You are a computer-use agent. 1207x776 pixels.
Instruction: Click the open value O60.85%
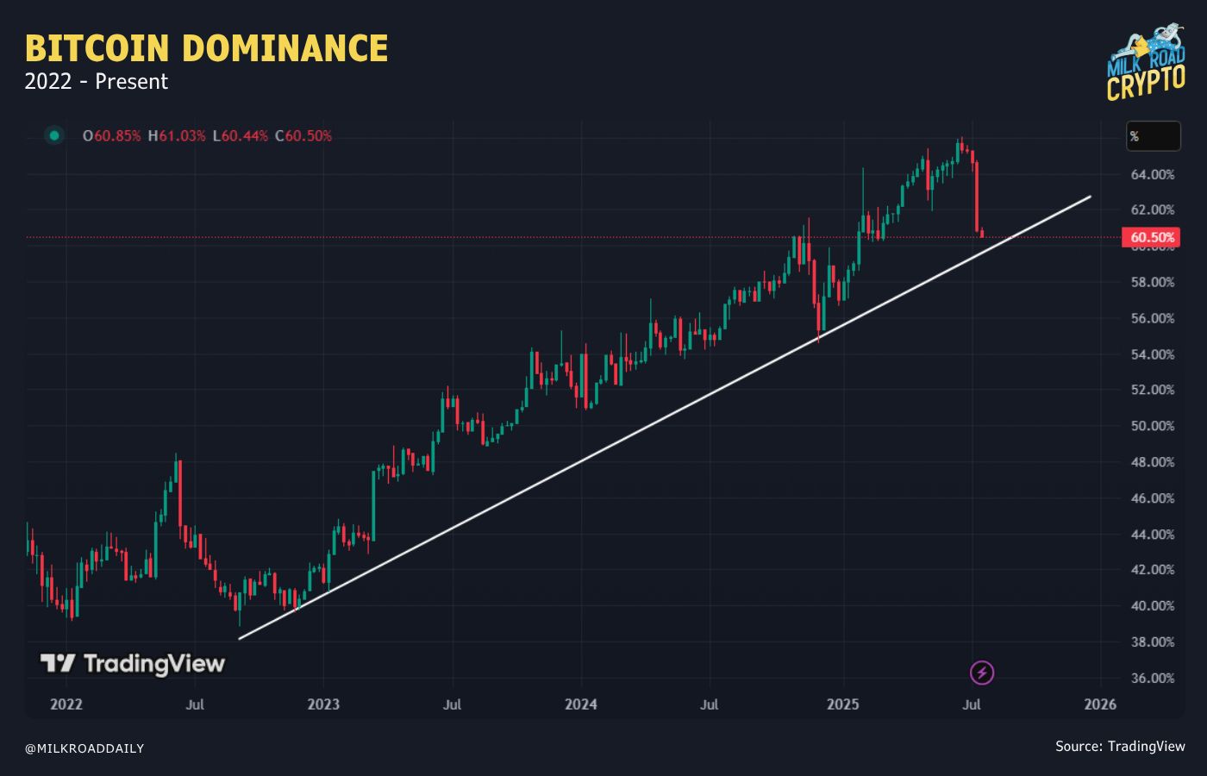point(111,136)
